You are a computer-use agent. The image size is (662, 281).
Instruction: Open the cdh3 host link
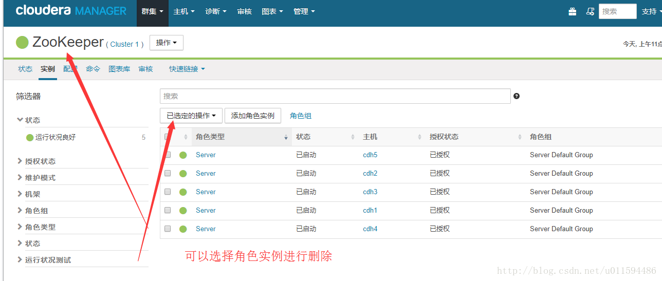[x=370, y=192]
